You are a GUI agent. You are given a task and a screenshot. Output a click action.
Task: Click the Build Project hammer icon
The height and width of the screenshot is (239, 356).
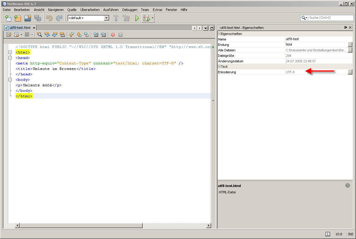point(116,18)
